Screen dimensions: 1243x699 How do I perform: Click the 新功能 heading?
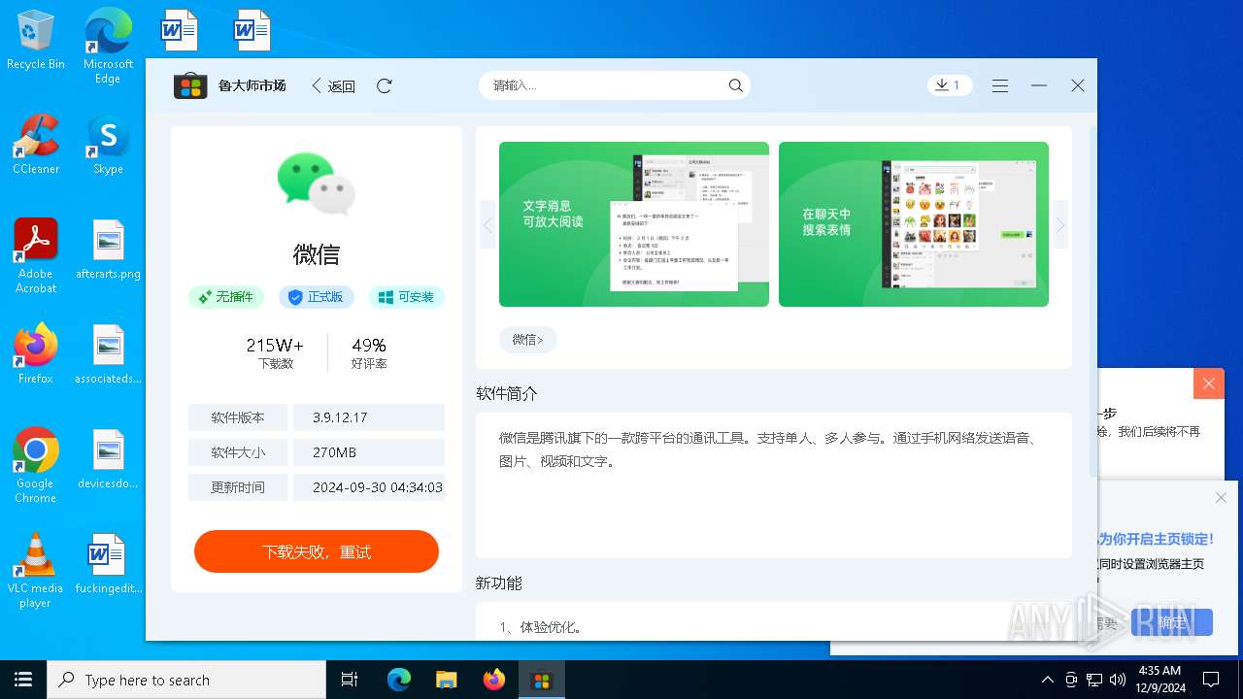tap(499, 582)
